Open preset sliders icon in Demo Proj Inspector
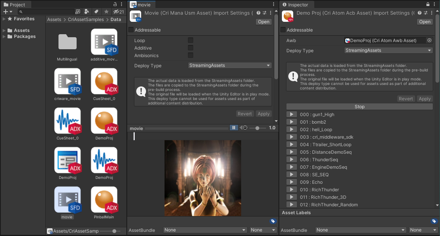 coord(425,13)
